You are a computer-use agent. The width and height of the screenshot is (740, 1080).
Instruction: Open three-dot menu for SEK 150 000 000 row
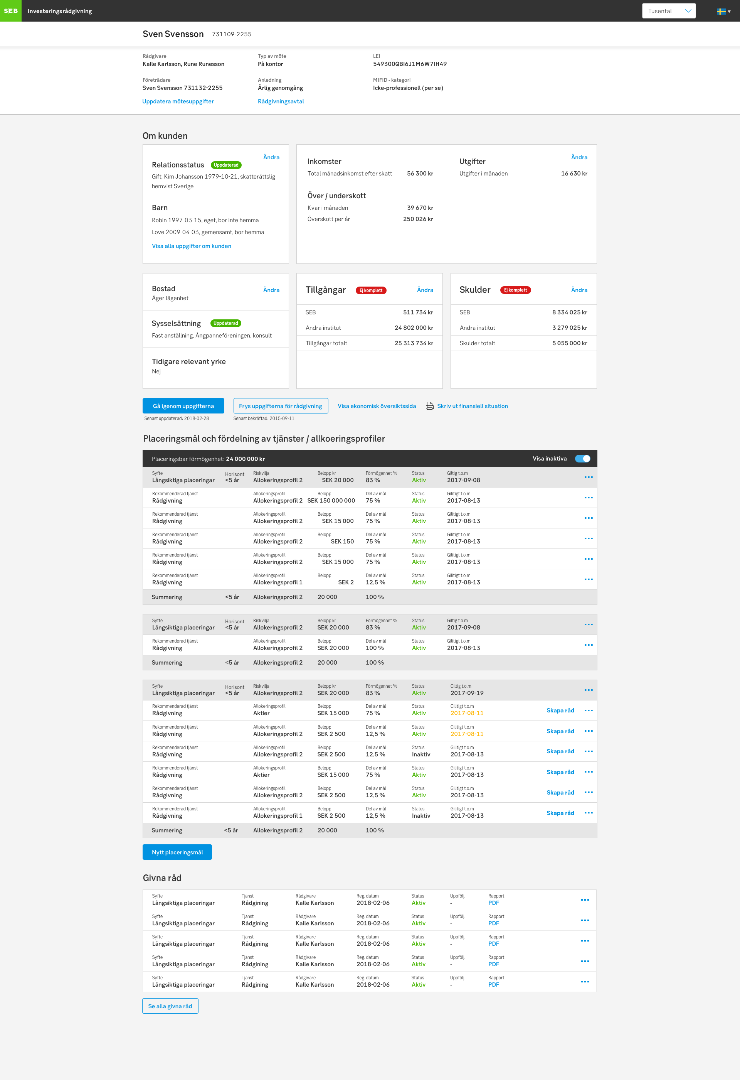pos(588,498)
